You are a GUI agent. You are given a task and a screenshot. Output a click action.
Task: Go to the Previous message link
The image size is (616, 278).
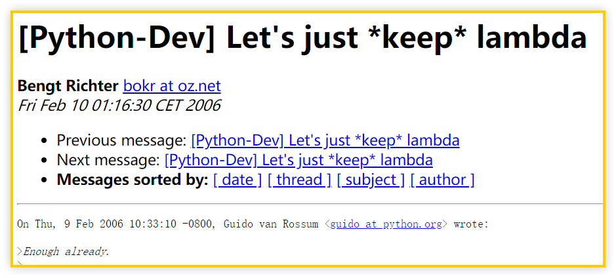coord(325,140)
